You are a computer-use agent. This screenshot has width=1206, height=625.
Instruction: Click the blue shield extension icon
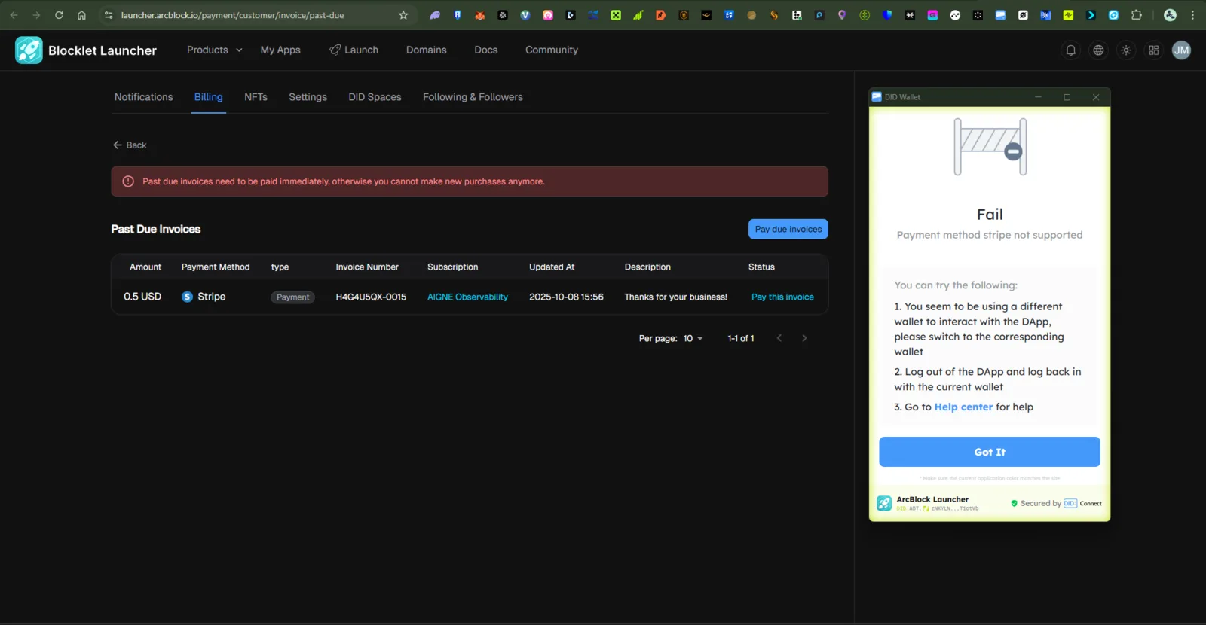pyautogui.click(x=887, y=15)
